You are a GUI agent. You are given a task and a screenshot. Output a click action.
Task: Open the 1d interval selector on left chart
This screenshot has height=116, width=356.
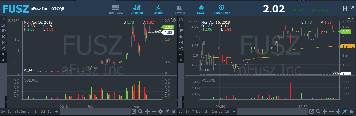point(3,25)
